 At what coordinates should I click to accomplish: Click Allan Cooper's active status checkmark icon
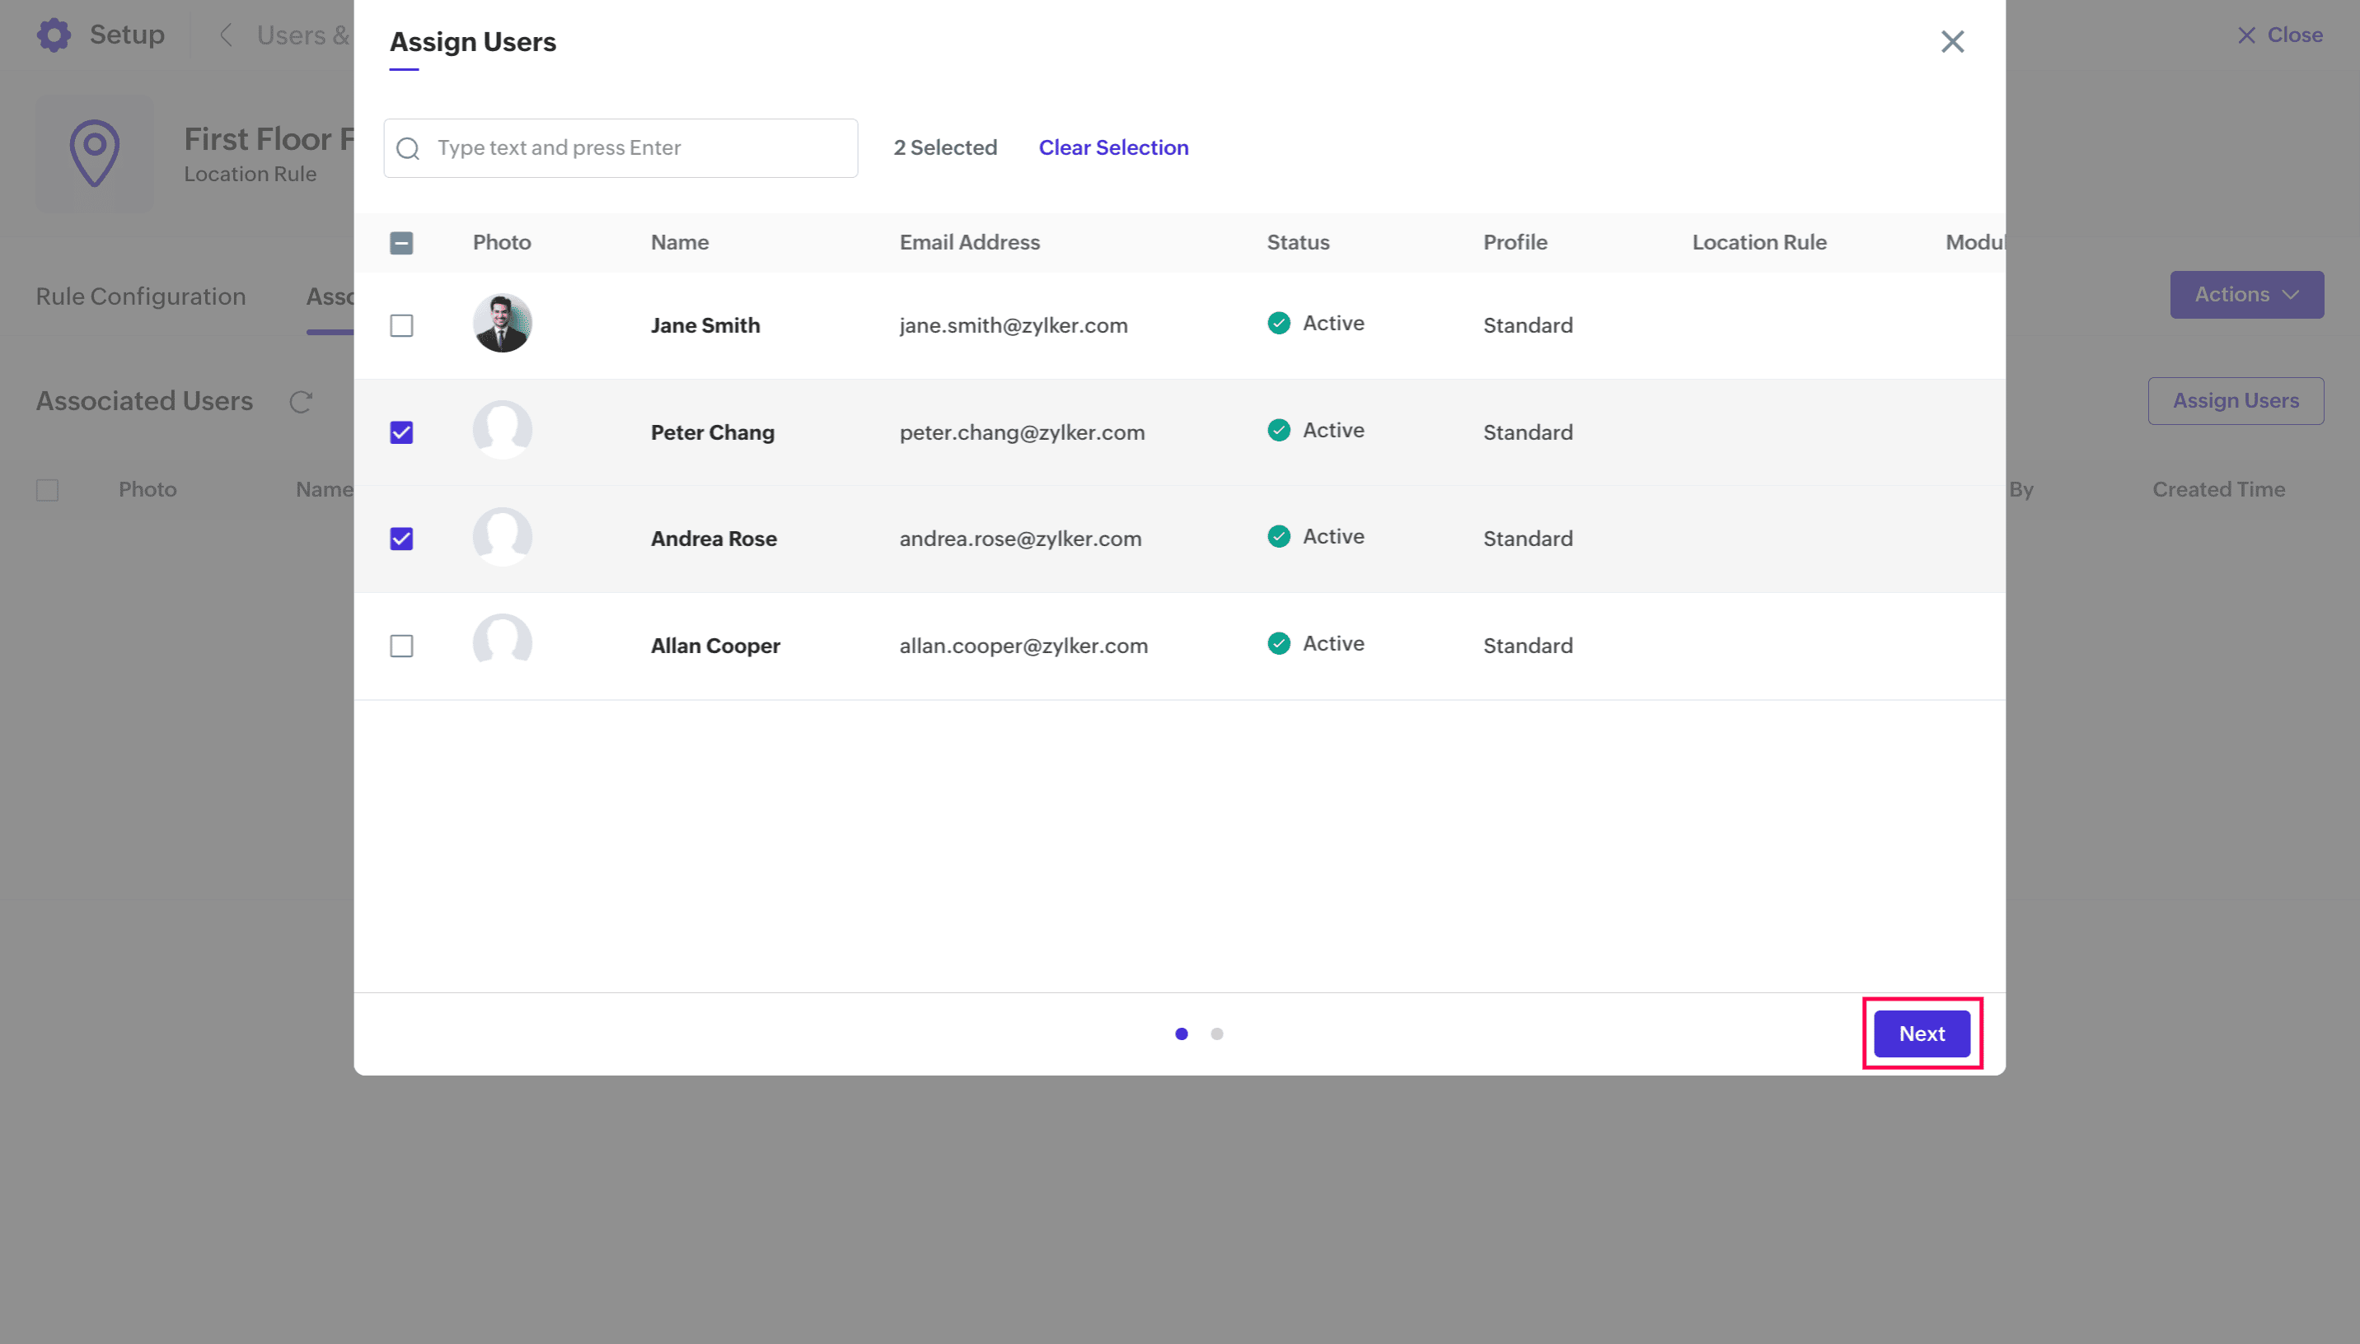pos(1279,643)
